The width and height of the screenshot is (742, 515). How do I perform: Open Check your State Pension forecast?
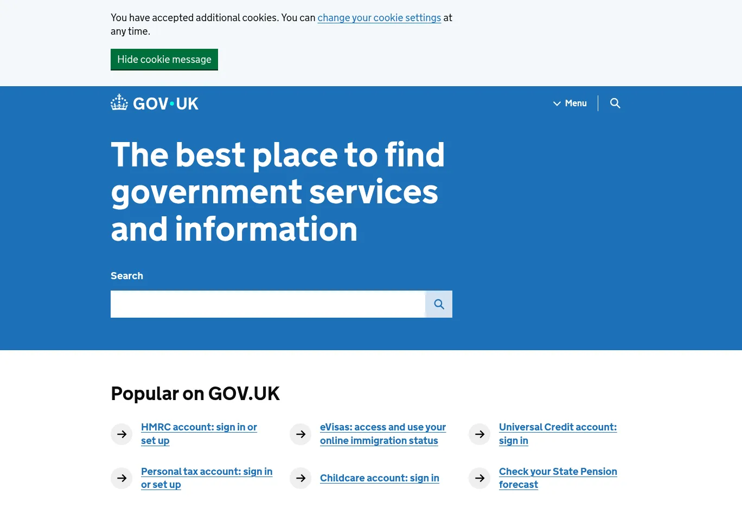pyautogui.click(x=558, y=472)
